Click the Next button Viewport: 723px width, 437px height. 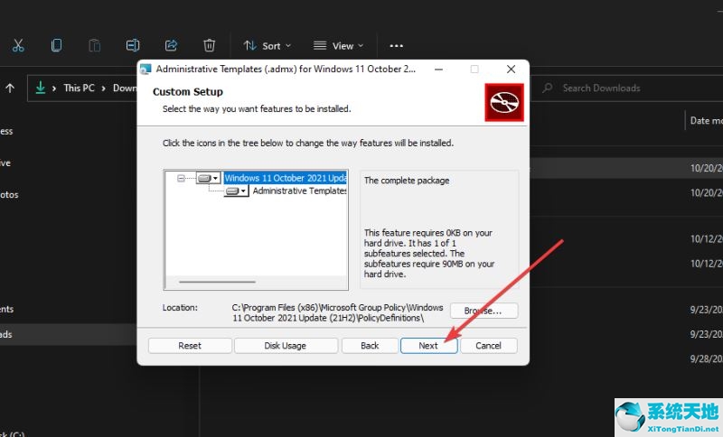[428, 346]
